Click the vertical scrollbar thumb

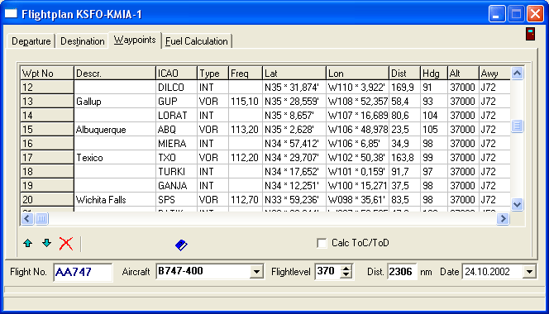[x=517, y=126]
